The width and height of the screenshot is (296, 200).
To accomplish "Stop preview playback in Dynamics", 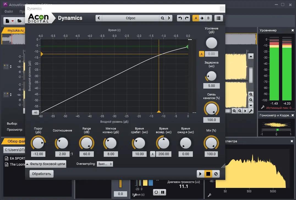I will click(208, 174).
